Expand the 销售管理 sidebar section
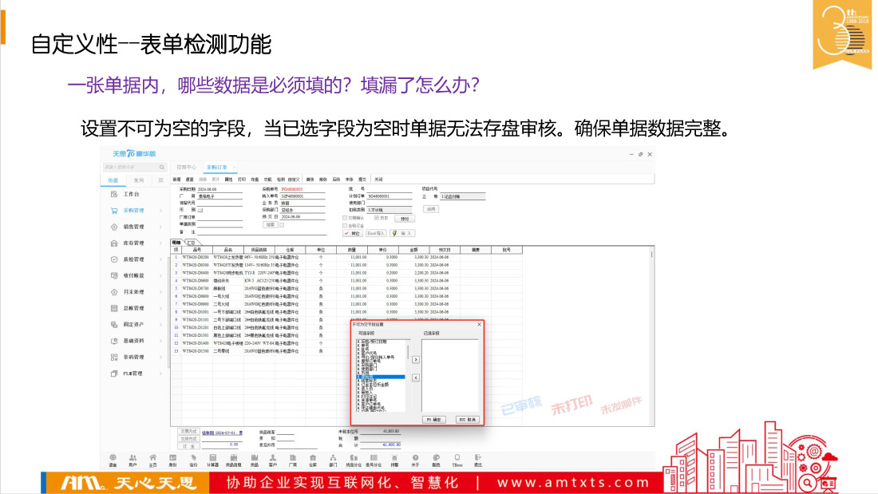 click(x=160, y=227)
